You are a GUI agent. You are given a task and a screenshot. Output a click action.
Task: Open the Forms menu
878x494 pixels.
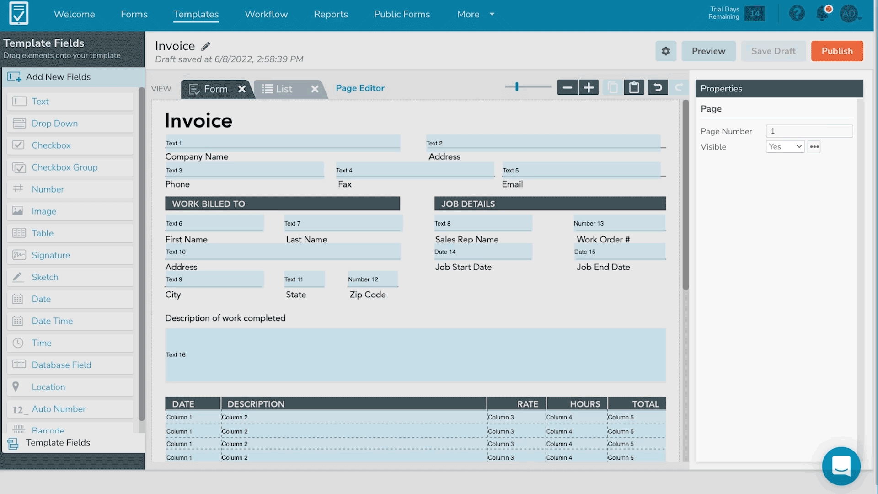pos(134,14)
